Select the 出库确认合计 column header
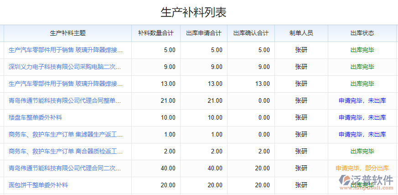398x195 pixels. tap(251, 33)
